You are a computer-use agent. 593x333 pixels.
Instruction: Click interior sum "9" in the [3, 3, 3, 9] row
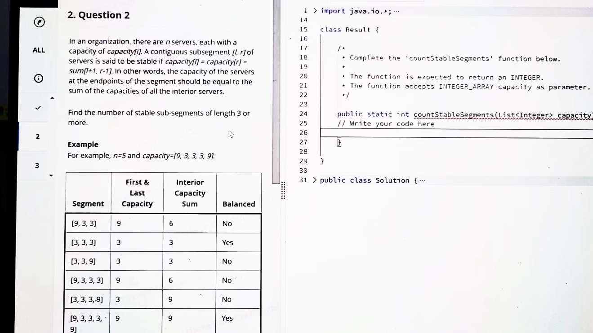[x=170, y=299]
